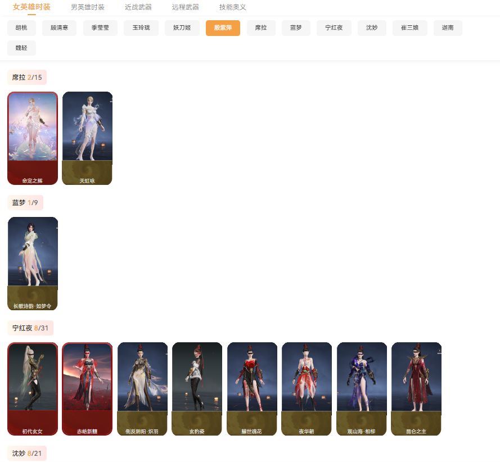This screenshot has width=500, height=462.
Task: Open the 长歌诗韵·如梦令 skin
Action: click(32, 262)
